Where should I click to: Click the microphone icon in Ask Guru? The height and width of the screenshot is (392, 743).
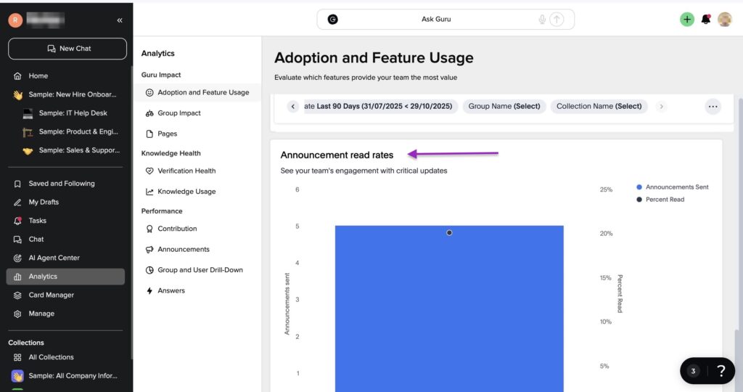[541, 20]
